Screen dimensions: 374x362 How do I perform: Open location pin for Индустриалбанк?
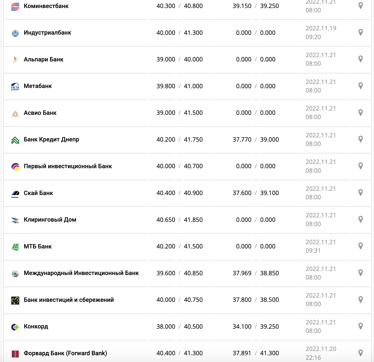pyautogui.click(x=360, y=32)
